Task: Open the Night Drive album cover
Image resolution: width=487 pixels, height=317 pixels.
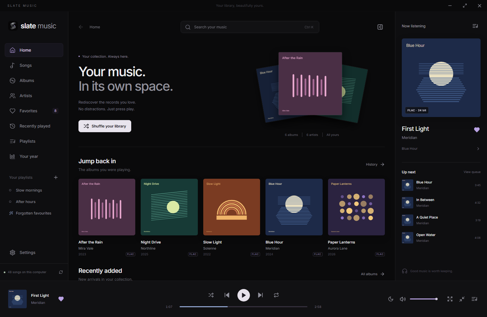Action: pyautogui.click(x=169, y=207)
